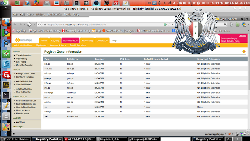Click the downloads arrow in the toolbar
This screenshot has height=141, width=250.
coord(231,24)
